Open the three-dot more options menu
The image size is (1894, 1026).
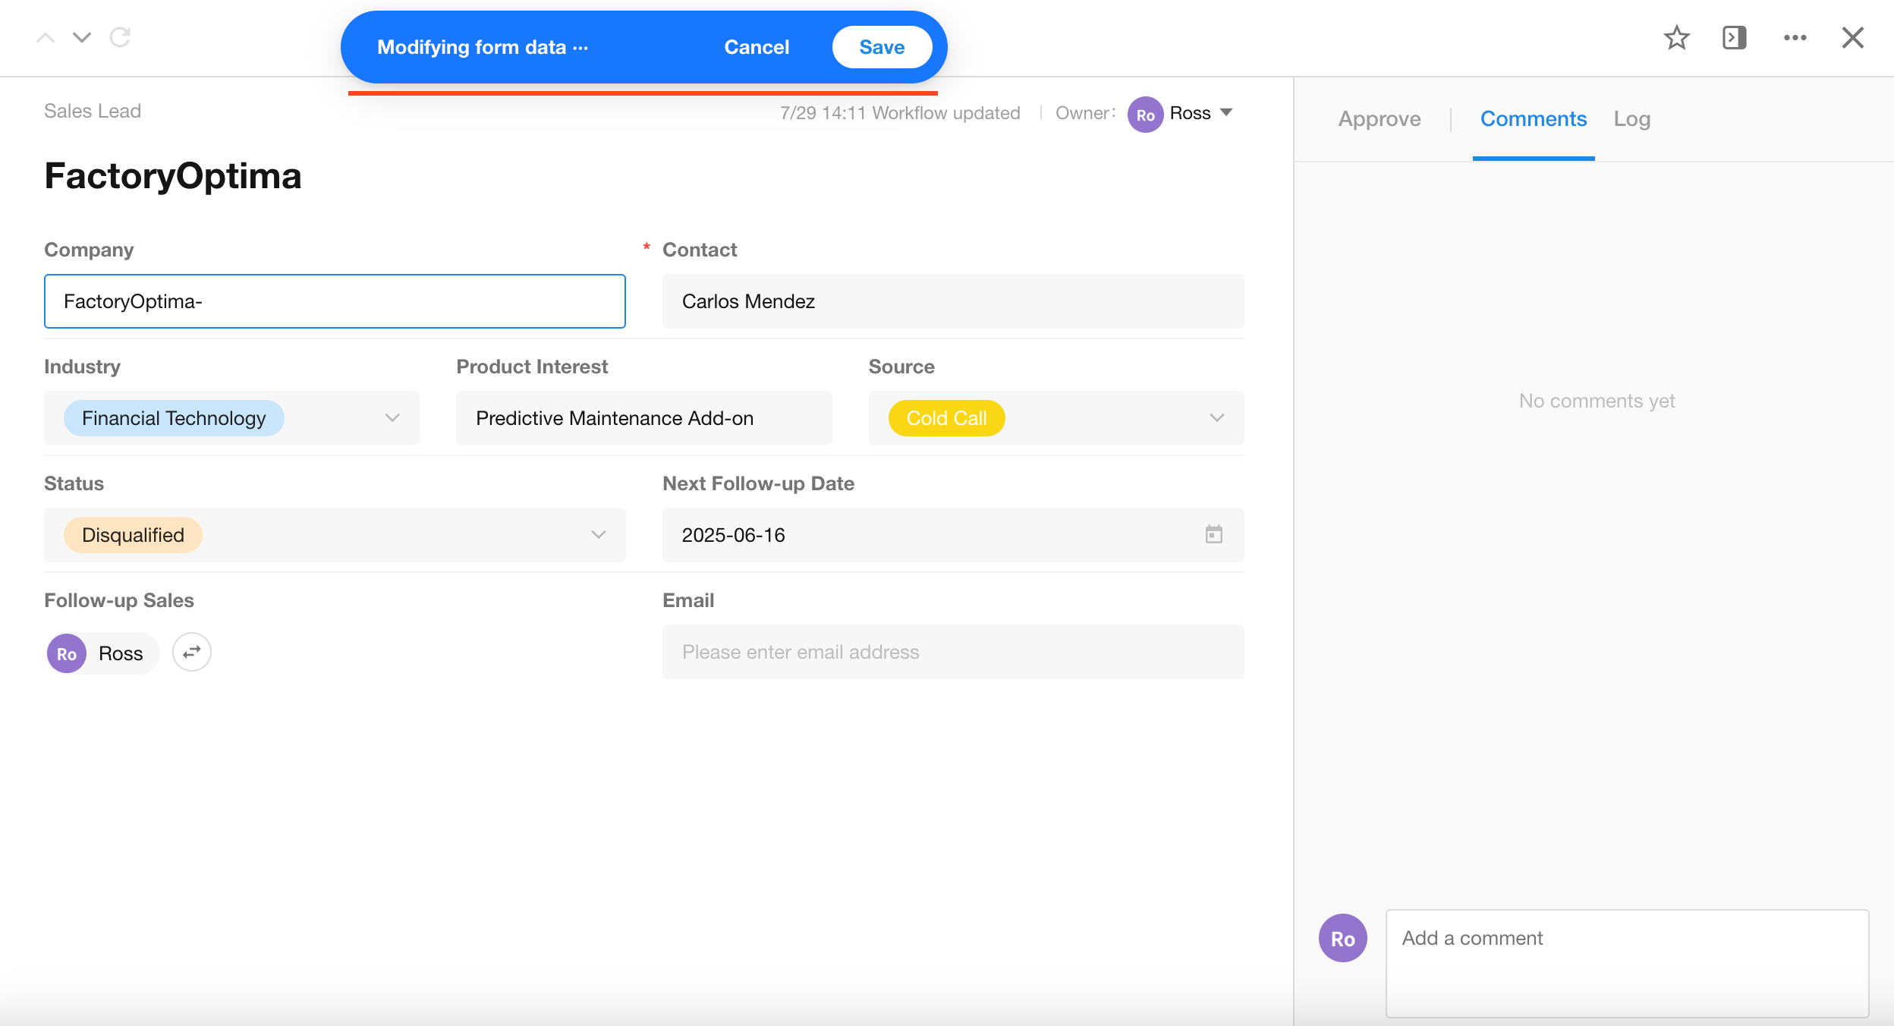1795,37
